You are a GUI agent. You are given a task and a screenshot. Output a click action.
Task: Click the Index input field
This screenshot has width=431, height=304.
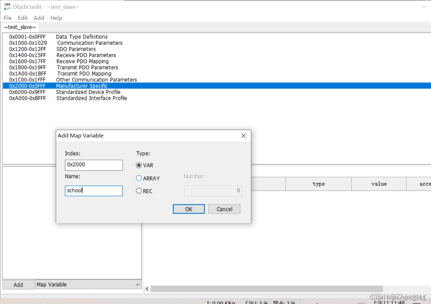point(94,165)
